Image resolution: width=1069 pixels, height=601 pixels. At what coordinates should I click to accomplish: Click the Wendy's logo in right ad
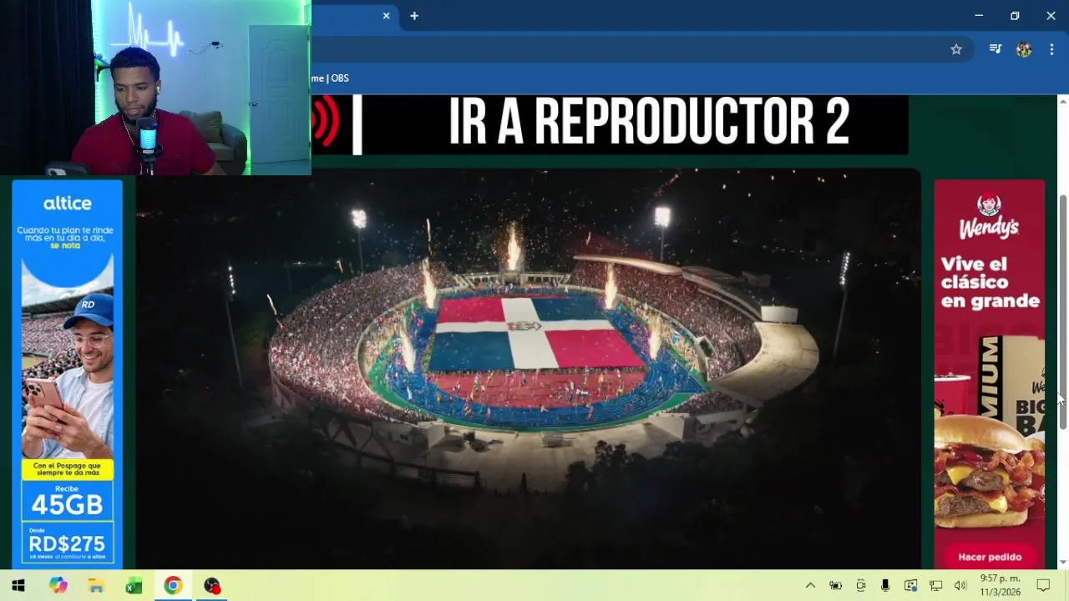point(990,217)
